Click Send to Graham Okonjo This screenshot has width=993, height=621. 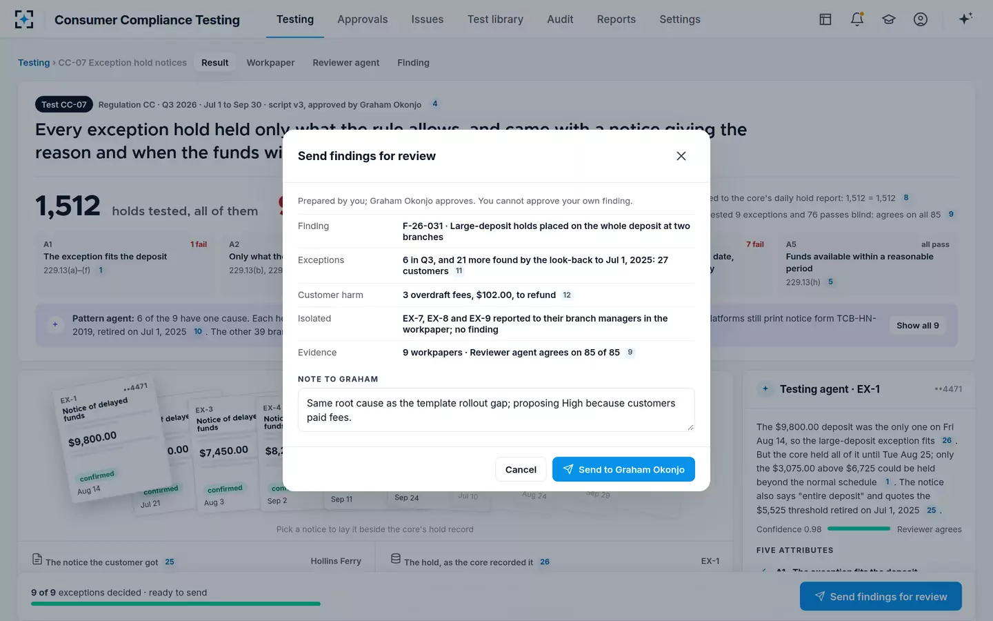click(623, 470)
